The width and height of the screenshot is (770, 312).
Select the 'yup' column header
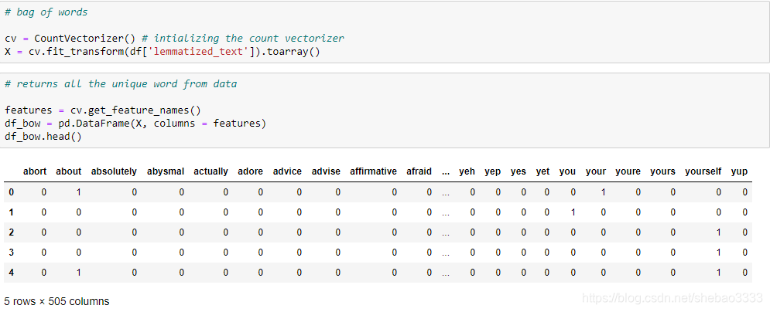pos(739,171)
